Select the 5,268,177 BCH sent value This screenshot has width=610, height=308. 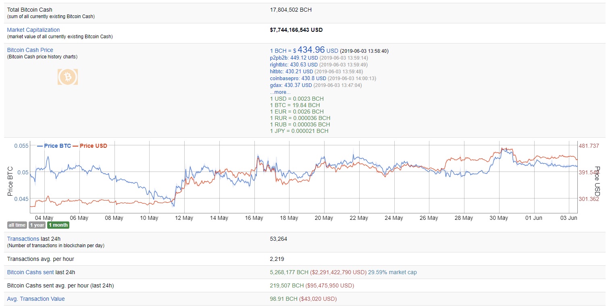coord(289,272)
